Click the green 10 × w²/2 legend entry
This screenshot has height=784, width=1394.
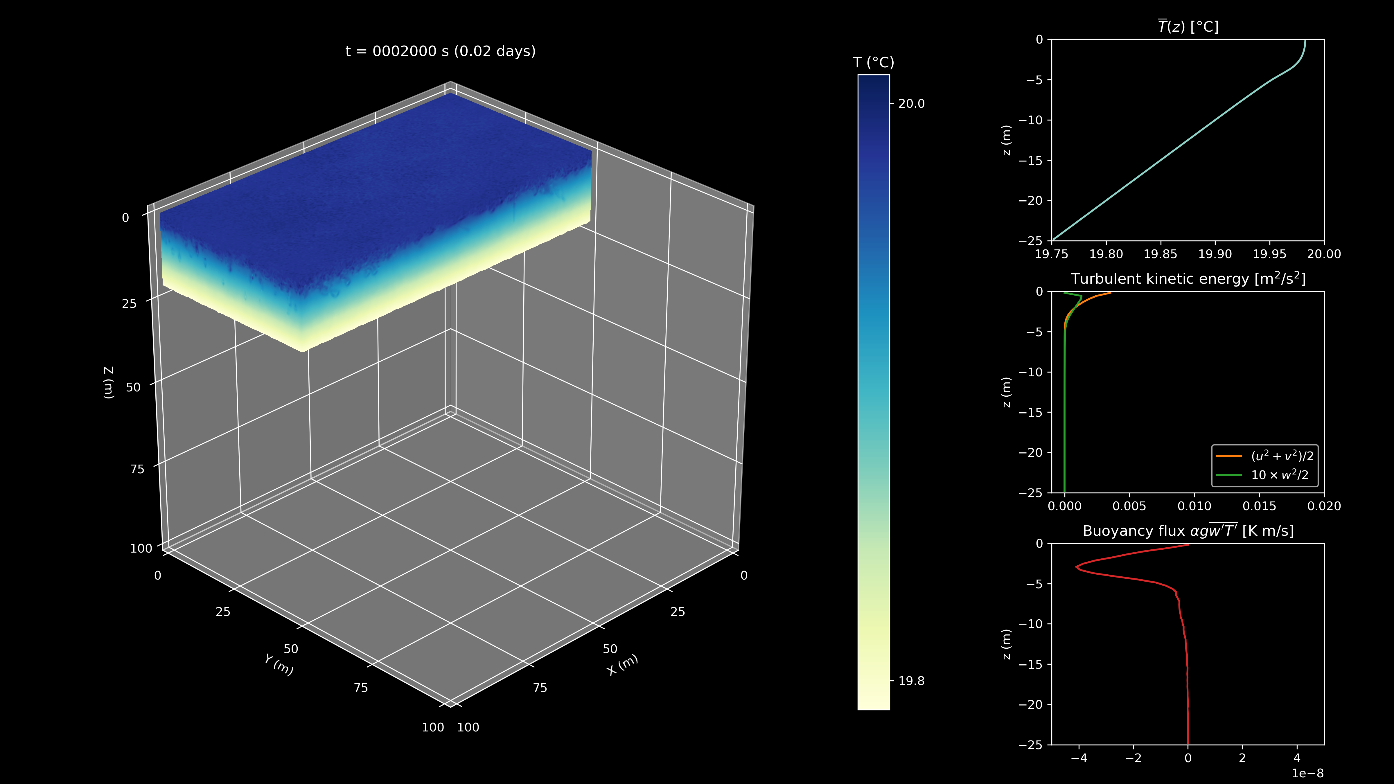(1262, 475)
